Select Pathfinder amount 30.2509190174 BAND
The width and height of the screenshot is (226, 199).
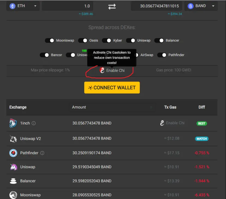tap(92, 153)
